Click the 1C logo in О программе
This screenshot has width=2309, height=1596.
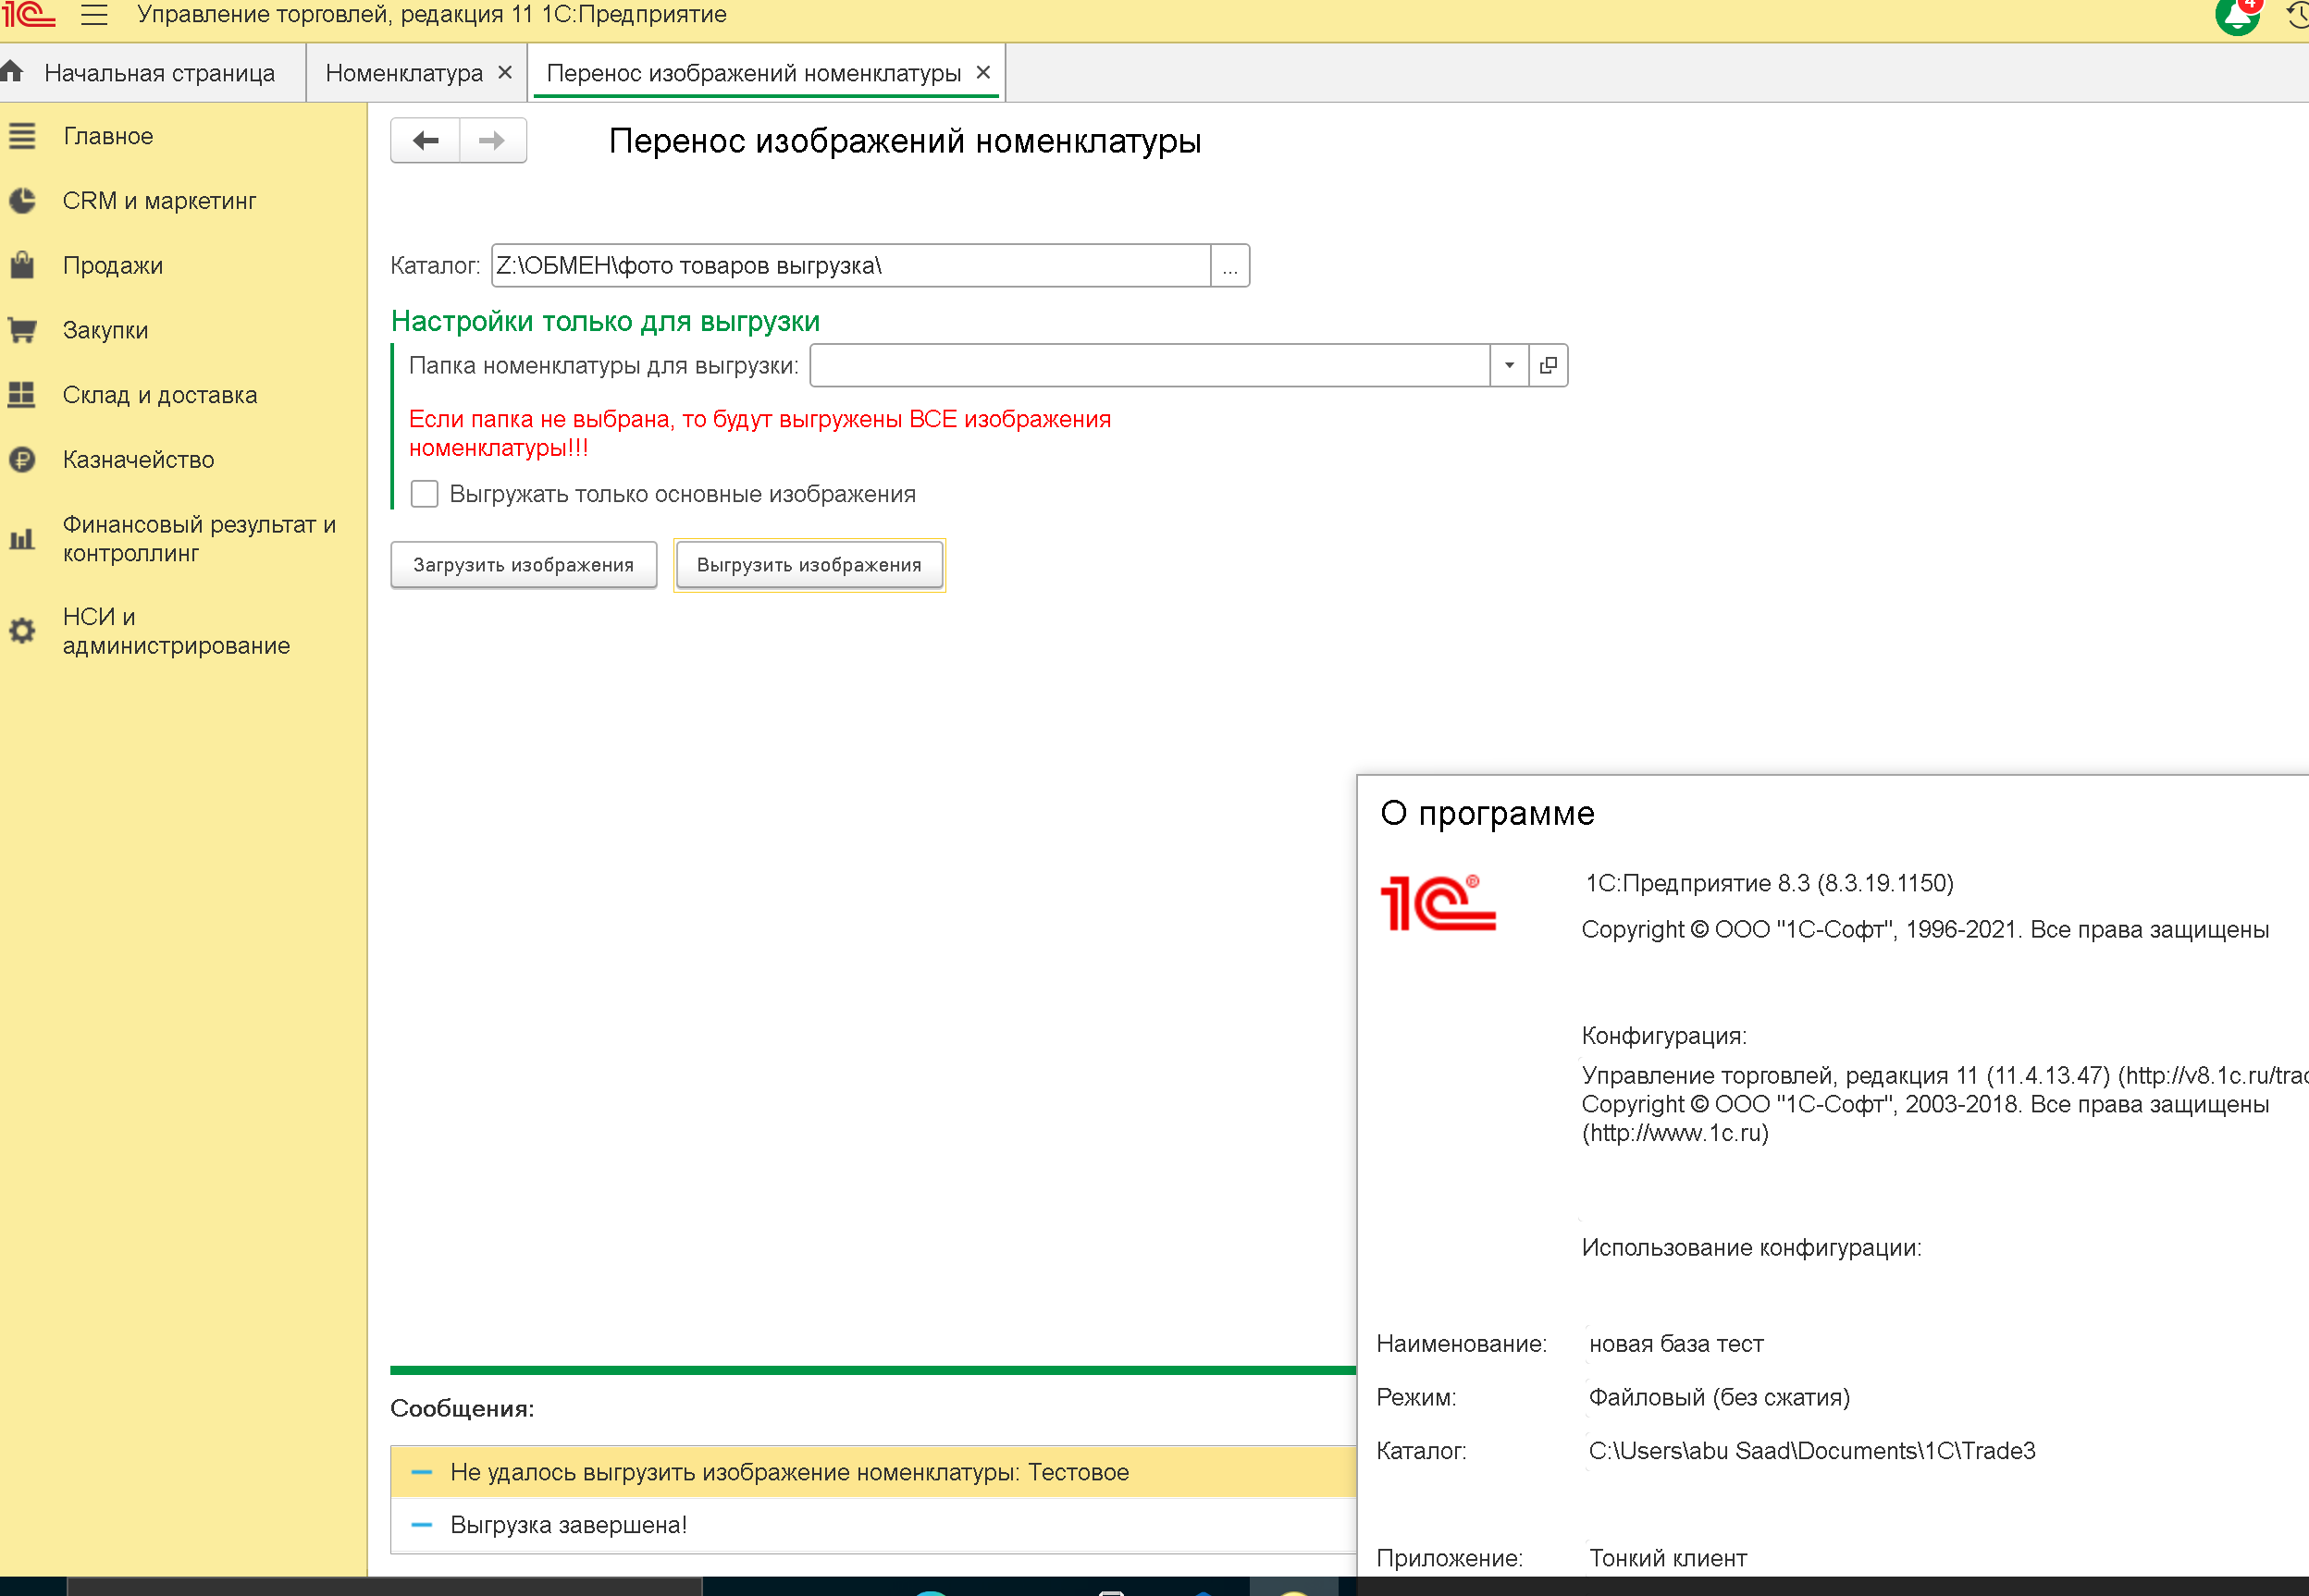pyautogui.click(x=1438, y=902)
